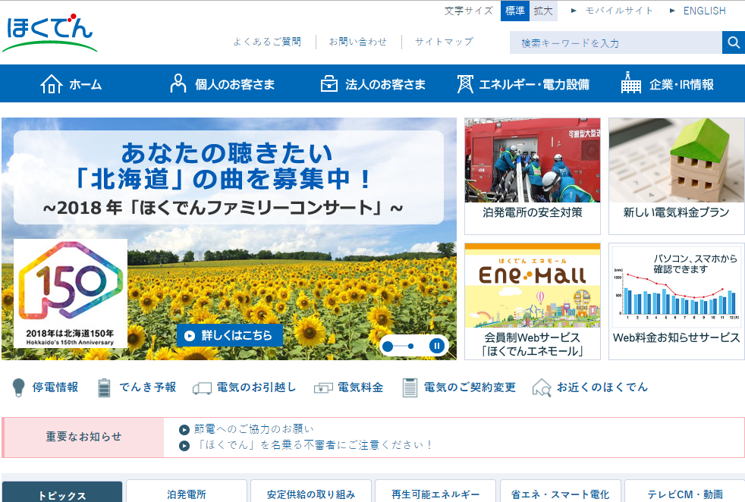Viewport: 745px width, 502px height.
Task: Click the building icon for 企業・IR情報
Action: pyautogui.click(x=631, y=83)
